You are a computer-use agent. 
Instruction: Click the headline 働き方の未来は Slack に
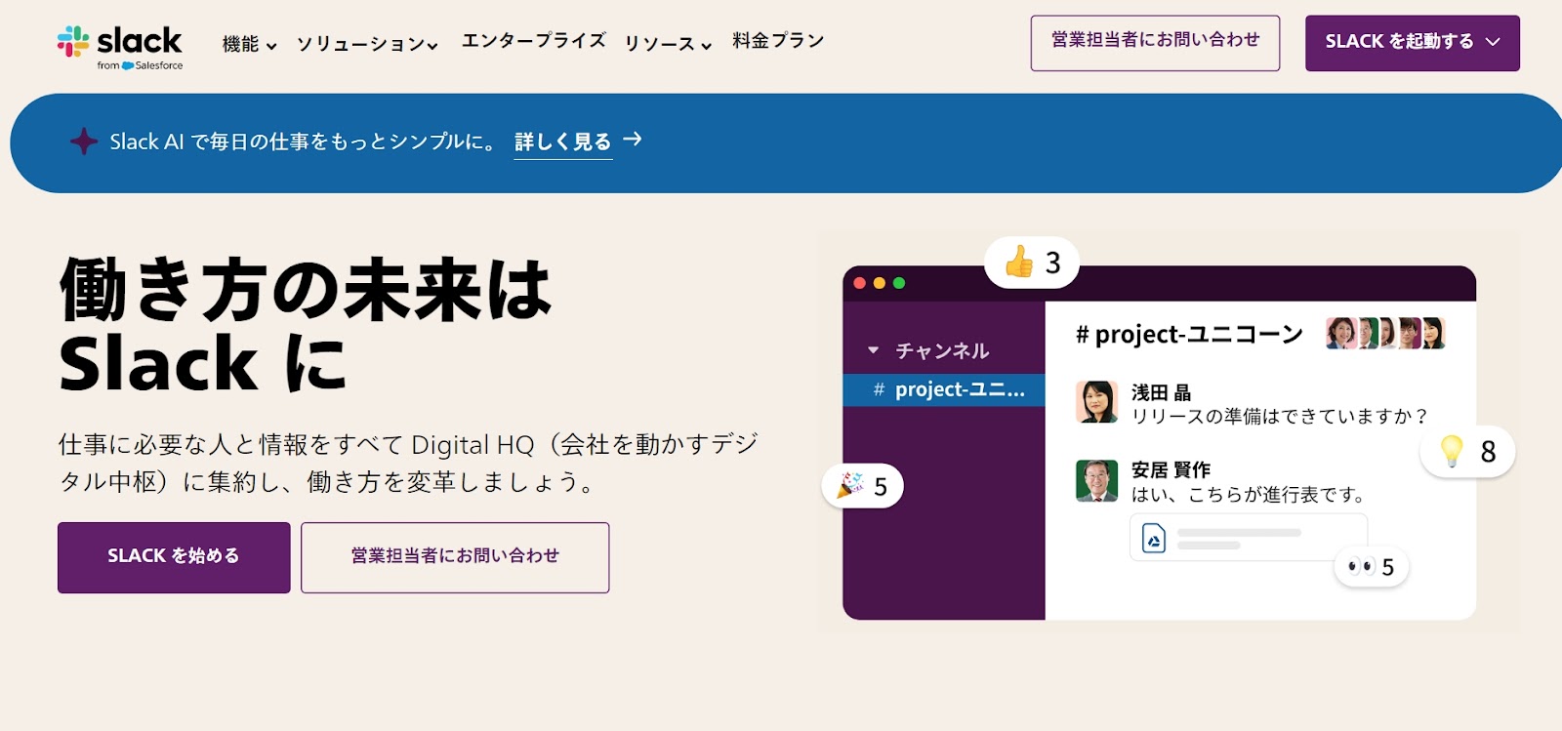pos(305,325)
